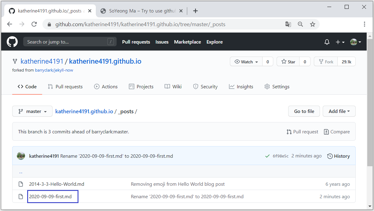Bookmark this page with the star
This screenshot has width=374, height=211.
click(x=313, y=24)
